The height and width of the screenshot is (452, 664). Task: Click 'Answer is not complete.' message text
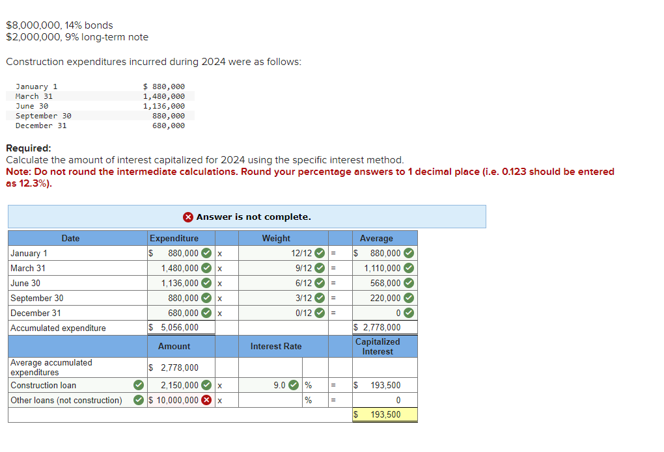[x=253, y=217]
